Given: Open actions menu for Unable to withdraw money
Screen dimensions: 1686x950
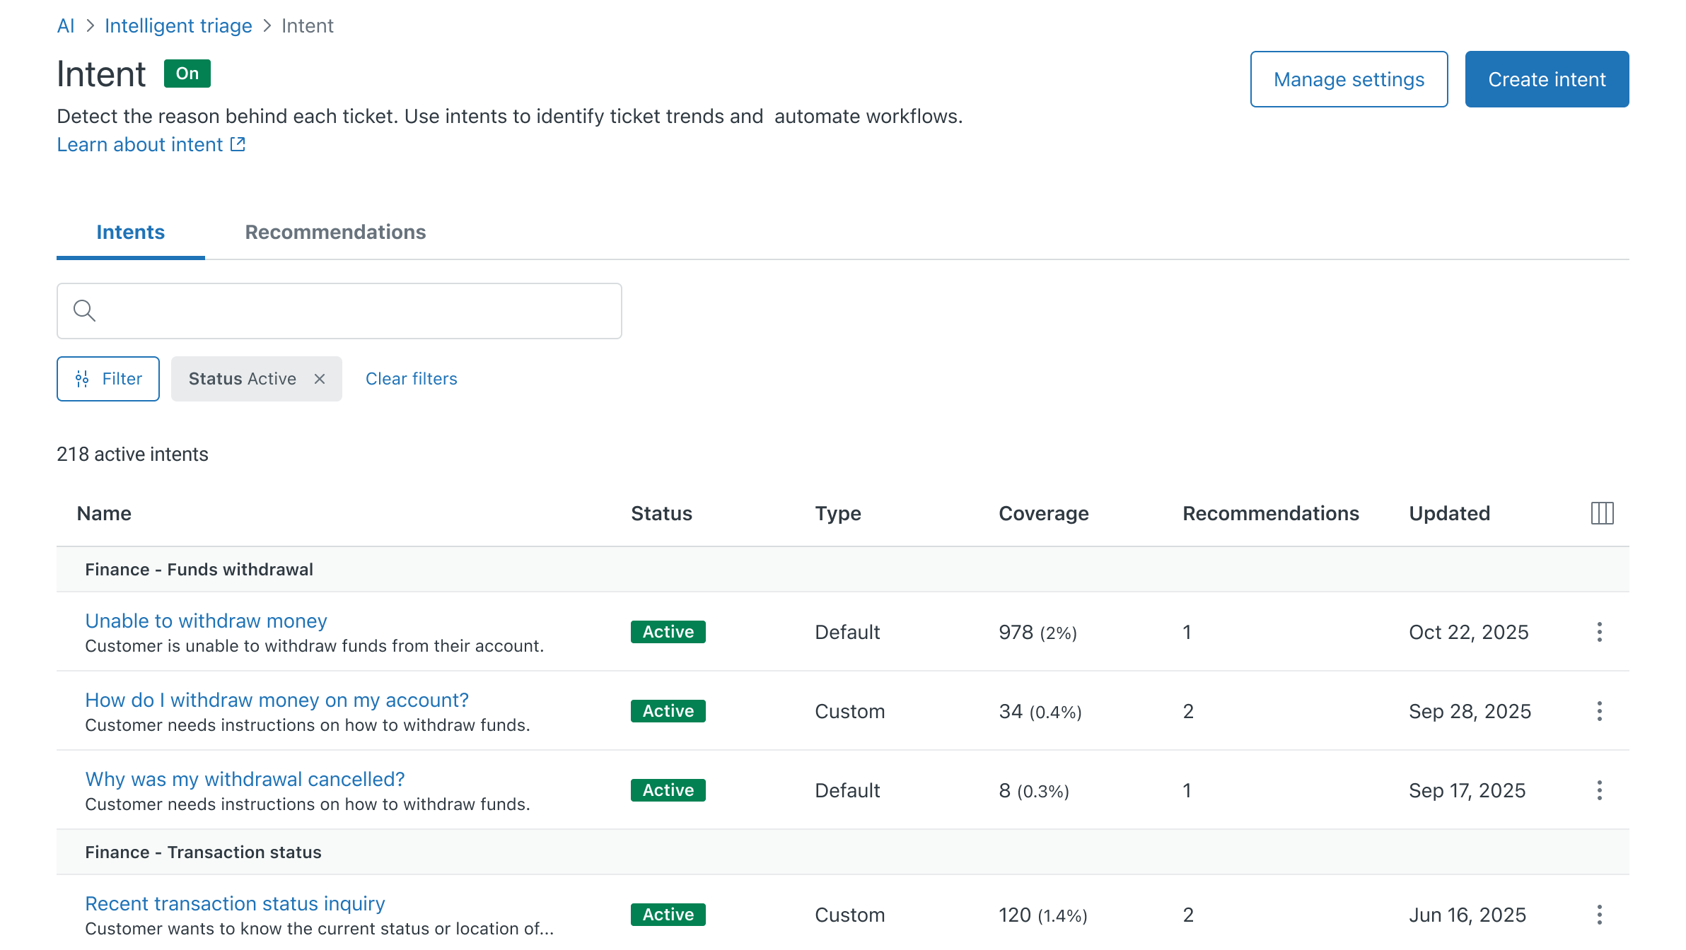Looking at the screenshot, I should pos(1599,632).
